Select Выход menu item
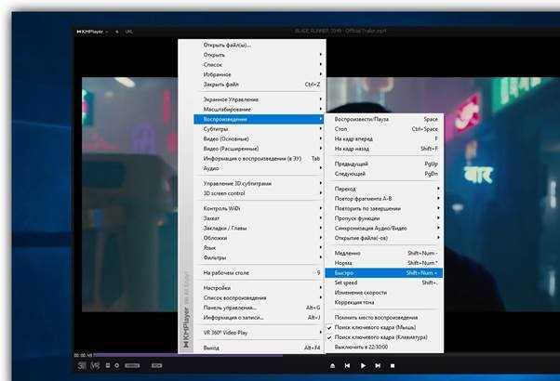The width and height of the screenshot is (560, 381). (259, 348)
